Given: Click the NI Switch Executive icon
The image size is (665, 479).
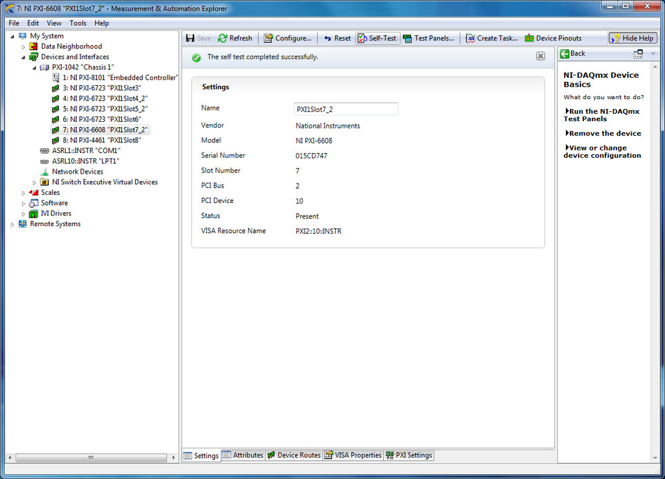Looking at the screenshot, I should coord(45,182).
